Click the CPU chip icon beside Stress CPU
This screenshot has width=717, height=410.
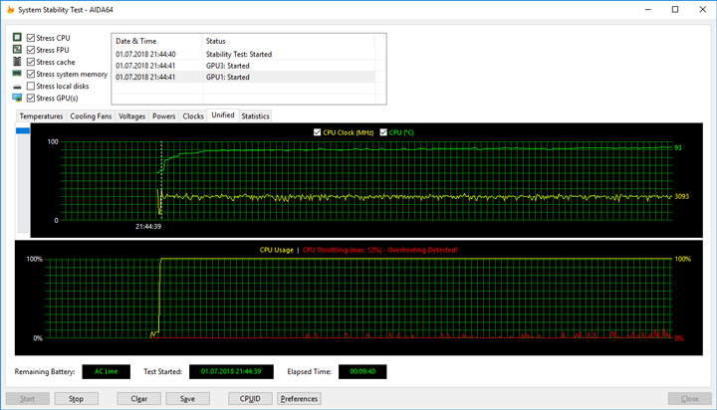17,37
